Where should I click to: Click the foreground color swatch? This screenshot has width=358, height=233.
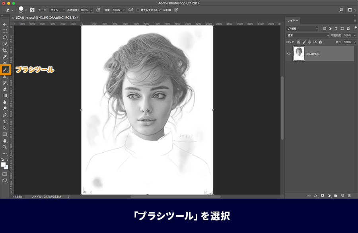click(3, 165)
